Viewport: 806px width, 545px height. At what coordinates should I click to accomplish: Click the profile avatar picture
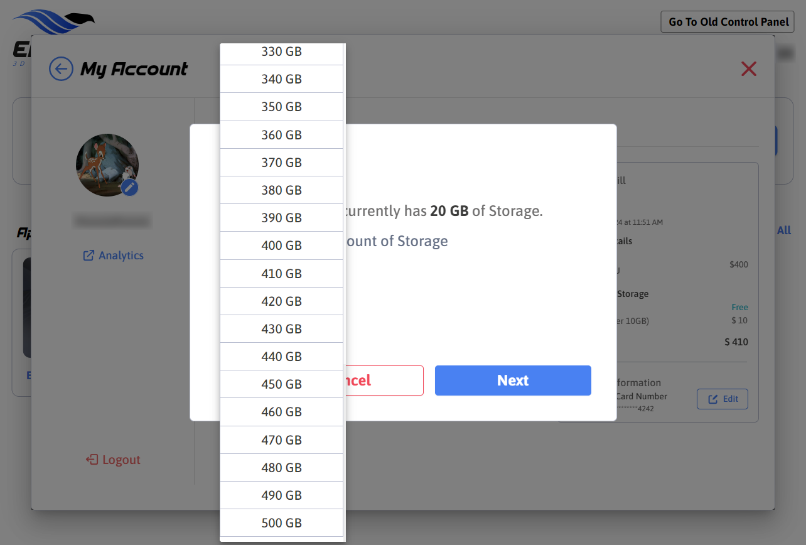click(105, 163)
